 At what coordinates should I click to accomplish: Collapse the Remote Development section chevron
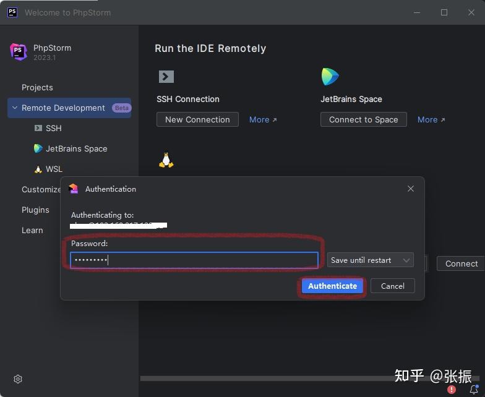(x=15, y=108)
